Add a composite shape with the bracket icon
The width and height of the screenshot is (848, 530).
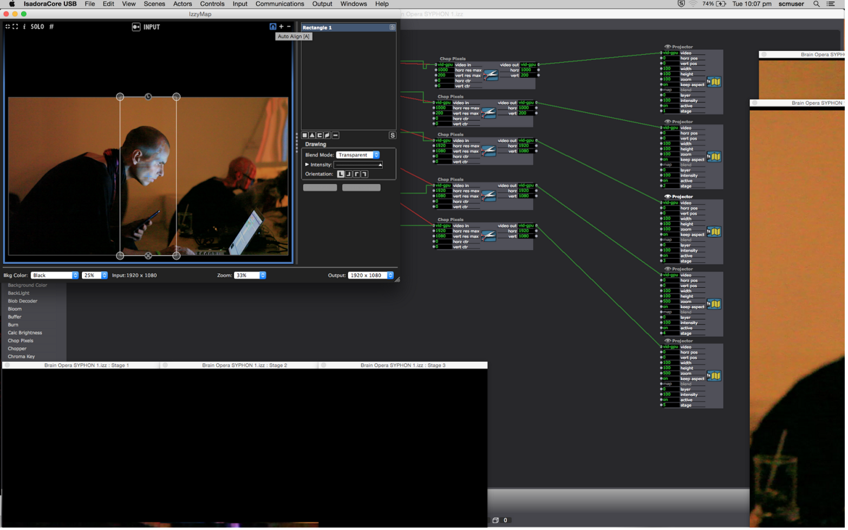click(x=319, y=135)
